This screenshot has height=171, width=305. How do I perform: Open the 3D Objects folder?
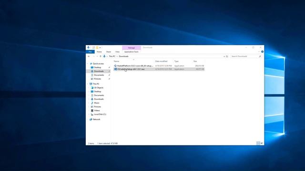tap(99, 88)
